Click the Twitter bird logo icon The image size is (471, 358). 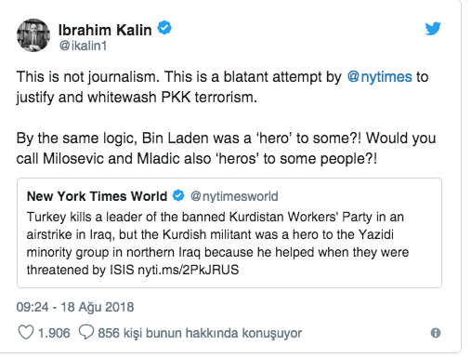point(433,29)
